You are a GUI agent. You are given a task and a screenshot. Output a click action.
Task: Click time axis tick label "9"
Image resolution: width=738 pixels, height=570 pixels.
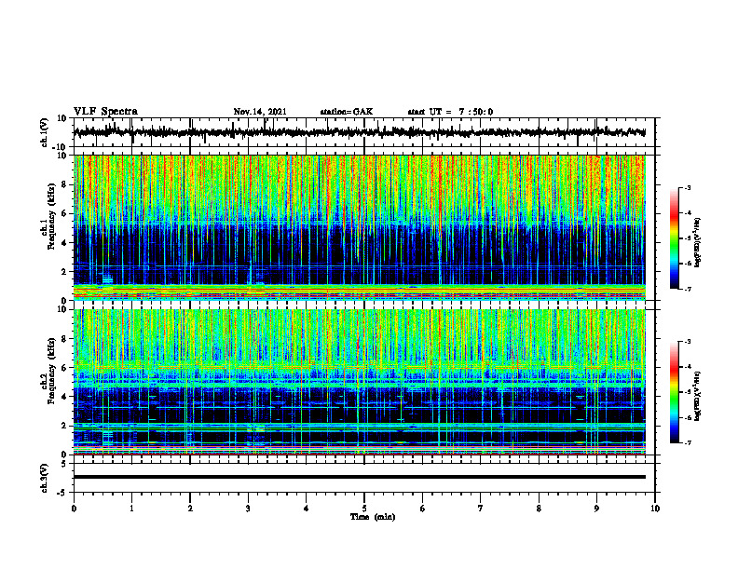coord(596,509)
